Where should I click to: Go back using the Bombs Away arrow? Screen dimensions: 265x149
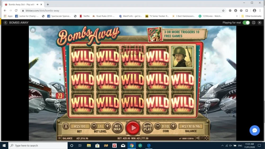coord(6,22)
